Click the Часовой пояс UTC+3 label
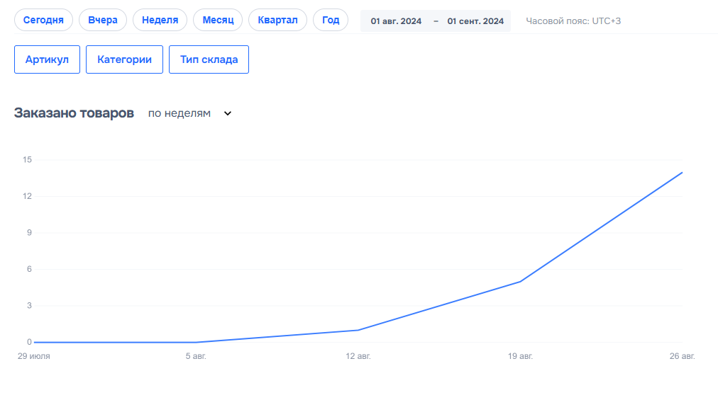Screen dimensions: 718x400 click(573, 21)
